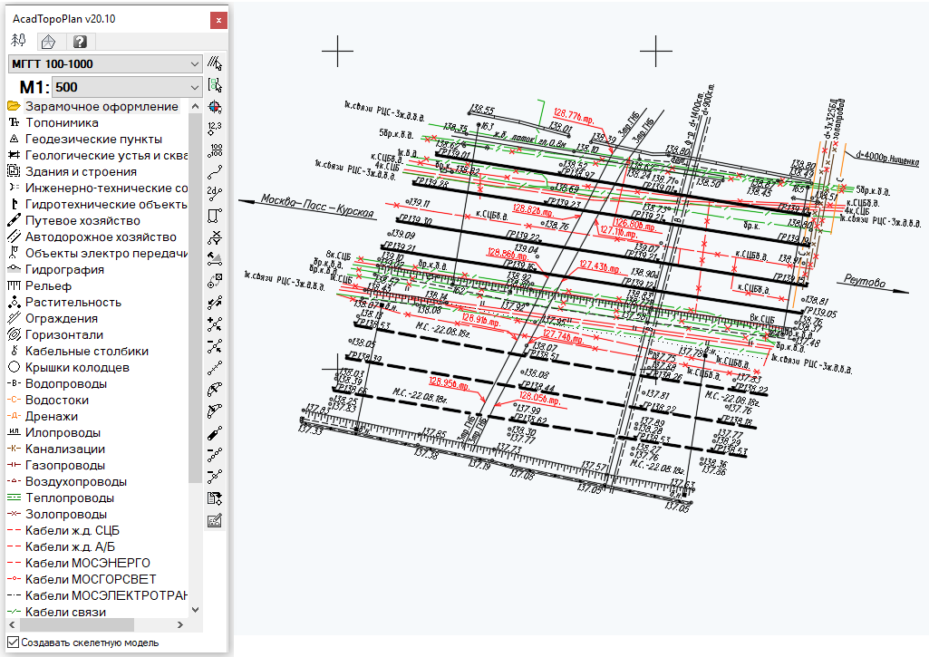Click the 12,3 elevation mark icon

click(x=215, y=129)
